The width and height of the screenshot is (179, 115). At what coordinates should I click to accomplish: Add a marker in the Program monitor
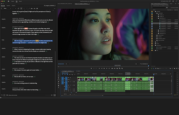click(91, 68)
